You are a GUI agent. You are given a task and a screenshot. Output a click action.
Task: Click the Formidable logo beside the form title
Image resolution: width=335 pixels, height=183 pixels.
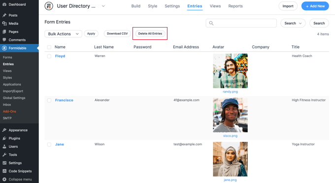coord(49,6)
